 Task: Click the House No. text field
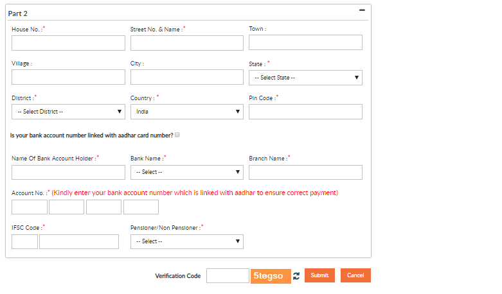point(68,43)
